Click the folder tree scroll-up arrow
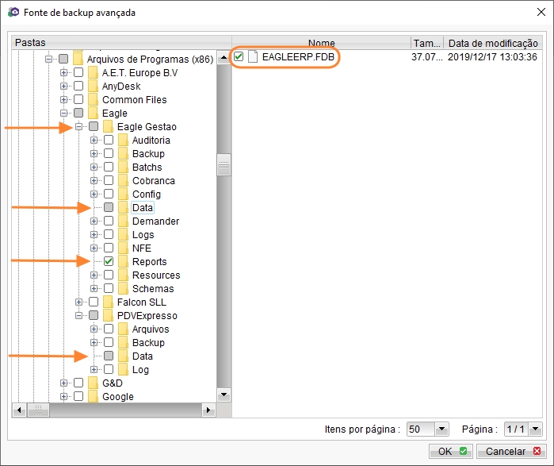 pyautogui.click(x=224, y=57)
